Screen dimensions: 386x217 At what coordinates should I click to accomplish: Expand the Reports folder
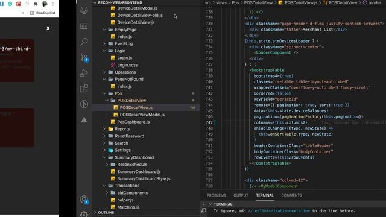click(x=104, y=129)
